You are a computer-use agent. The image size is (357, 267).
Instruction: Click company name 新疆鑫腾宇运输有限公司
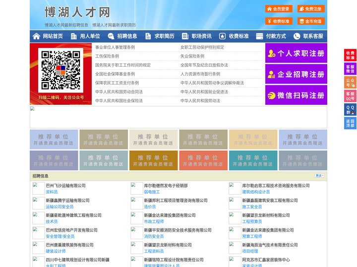click(x=67, y=200)
